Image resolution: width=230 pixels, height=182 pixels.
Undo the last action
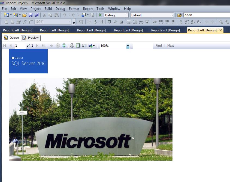pos(64,15)
